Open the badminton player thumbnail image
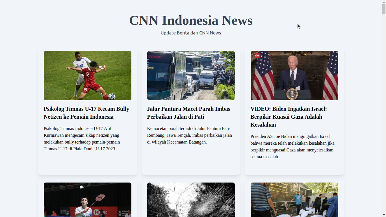The image size is (386, 217). click(88, 200)
